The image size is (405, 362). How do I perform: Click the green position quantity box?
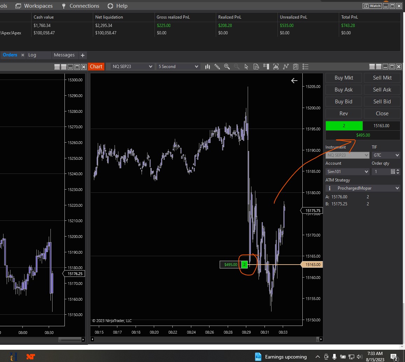(344, 125)
